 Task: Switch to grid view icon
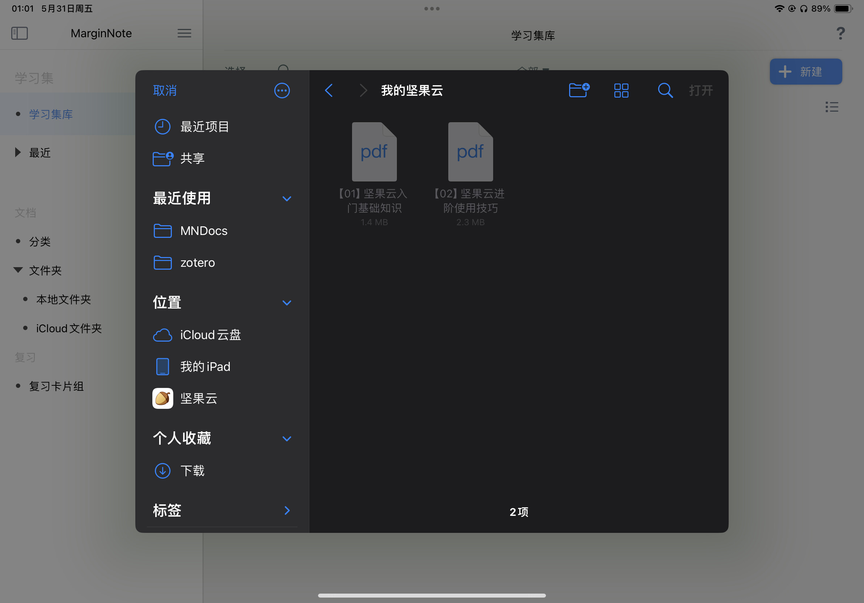621,91
